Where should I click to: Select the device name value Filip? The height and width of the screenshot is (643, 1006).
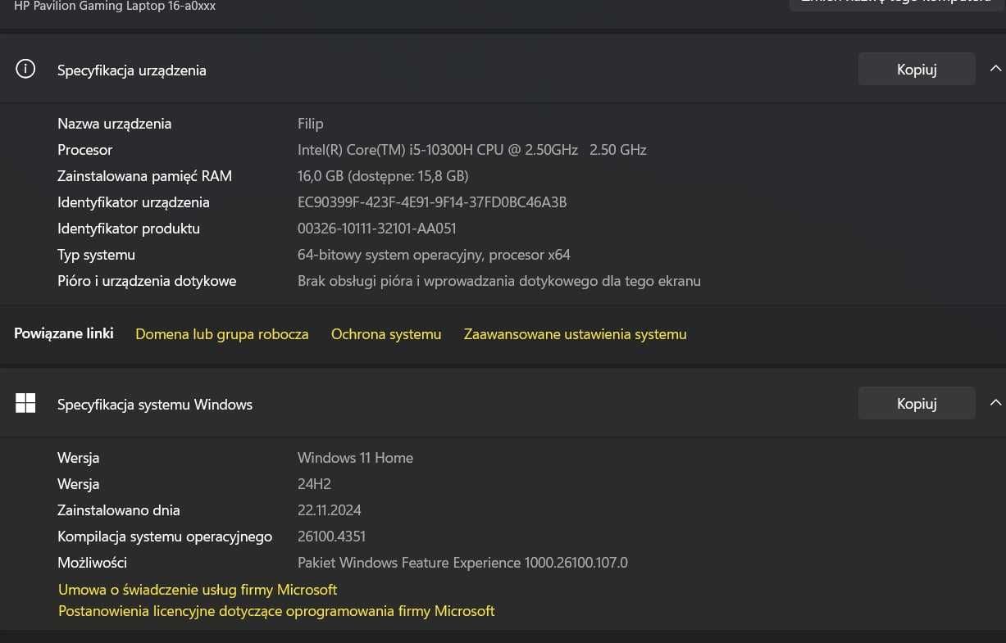311,124
